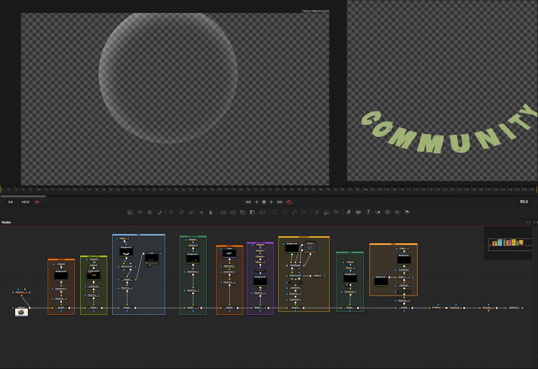Image resolution: width=538 pixels, height=369 pixels.
Task: Add a Transform node from toolbar
Action: tap(263, 212)
